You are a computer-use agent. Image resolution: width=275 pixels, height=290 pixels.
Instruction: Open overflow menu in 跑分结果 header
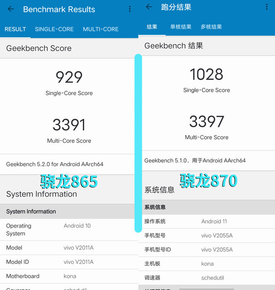click(267, 7)
